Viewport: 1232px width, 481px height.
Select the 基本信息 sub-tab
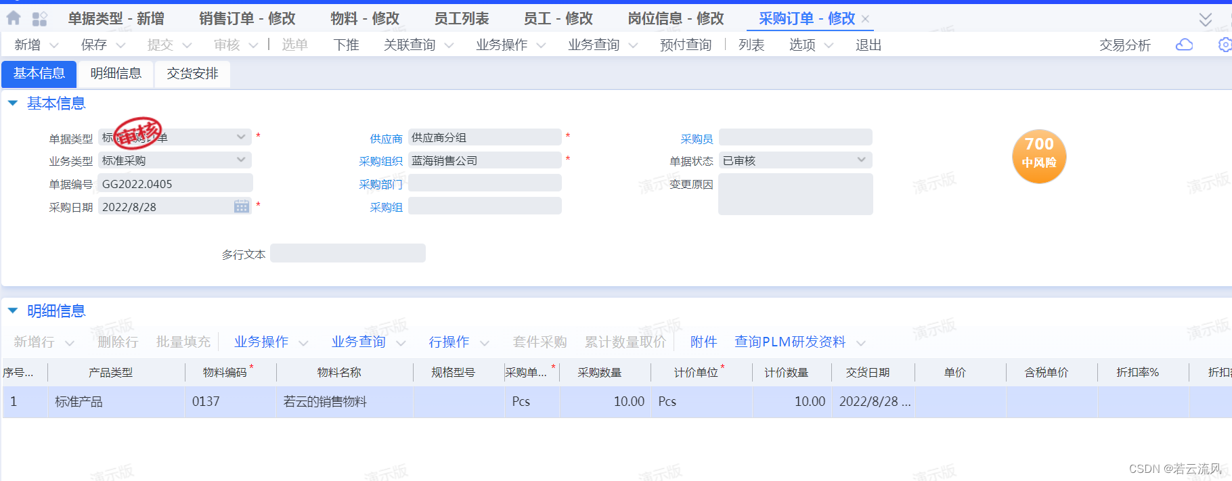39,74
